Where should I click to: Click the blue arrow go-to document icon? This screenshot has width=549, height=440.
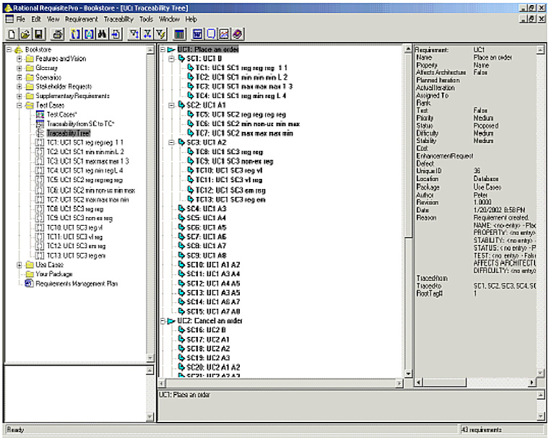(x=116, y=34)
